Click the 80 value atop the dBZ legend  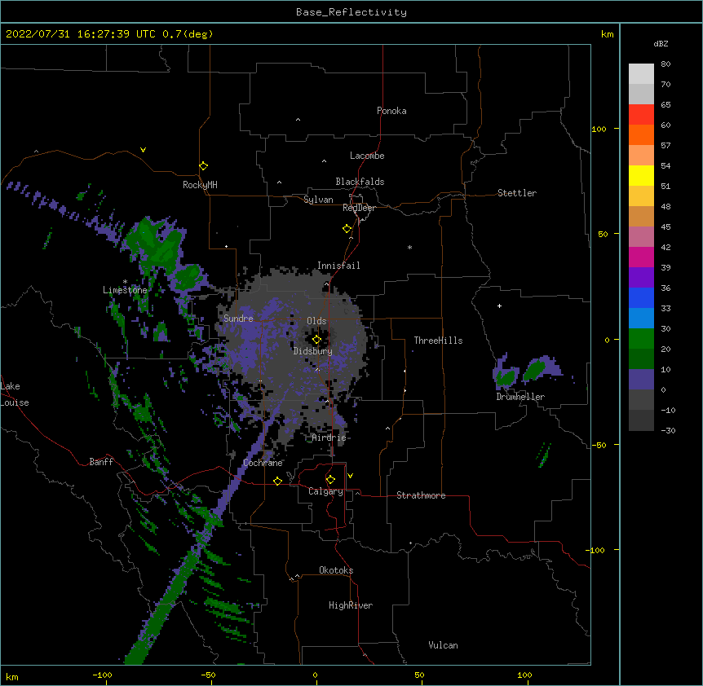(x=665, y=64)
